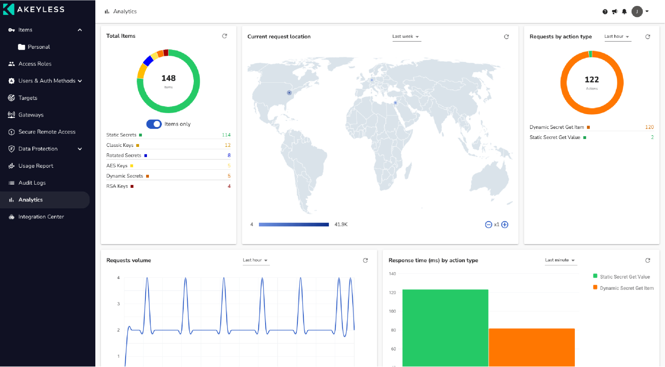Open Secure Remote Access
Image resolution: width=665 pixels, height=367 pixels.
pos(47,132)
